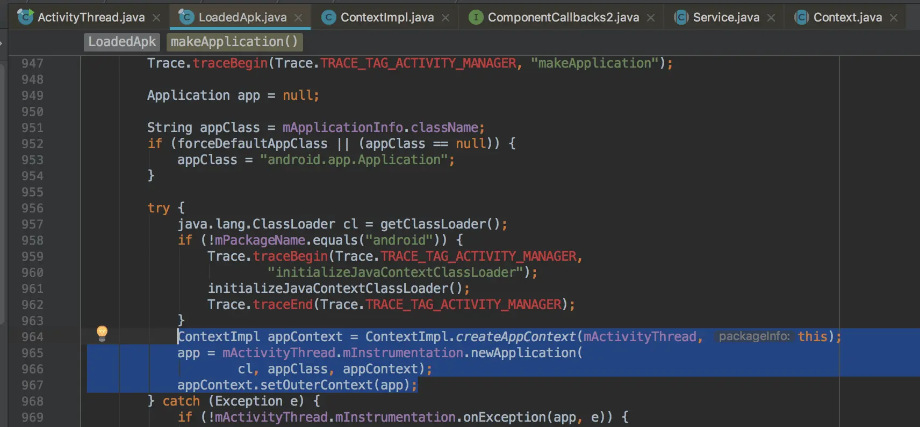Open the Context.java tab
The image size is (920, 427).
[847, 17]
